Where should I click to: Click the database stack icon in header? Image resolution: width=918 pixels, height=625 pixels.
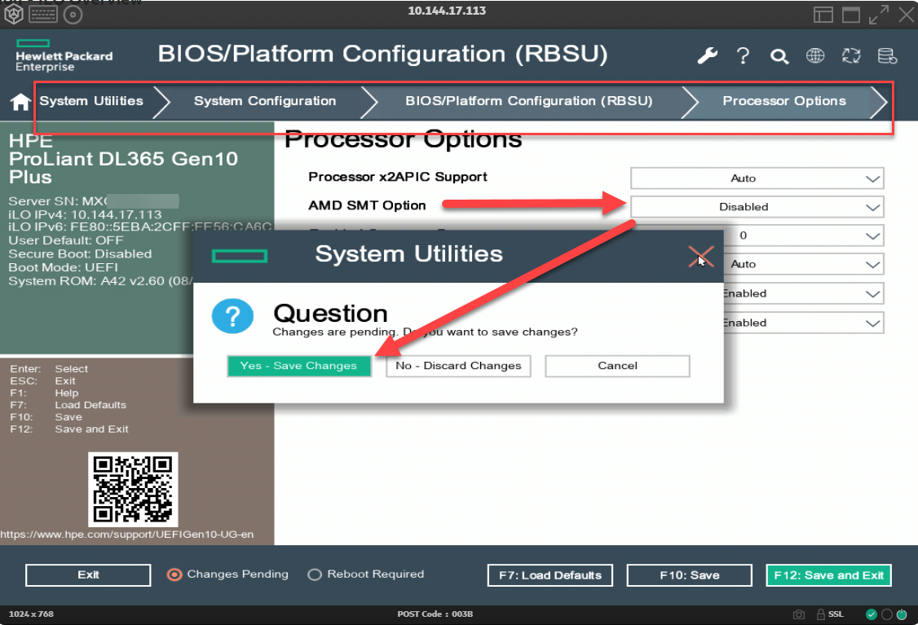click(887, 55)
